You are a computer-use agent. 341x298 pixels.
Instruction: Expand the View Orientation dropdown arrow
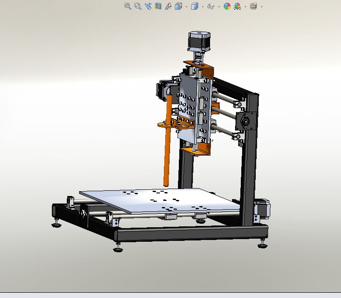[186, 7]
